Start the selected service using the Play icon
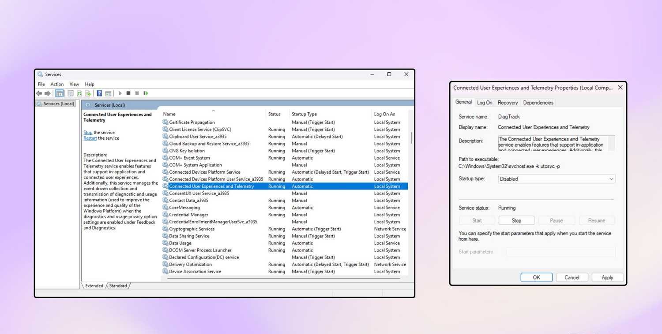This screenshot has width=662, height=334. coord(120,93)
